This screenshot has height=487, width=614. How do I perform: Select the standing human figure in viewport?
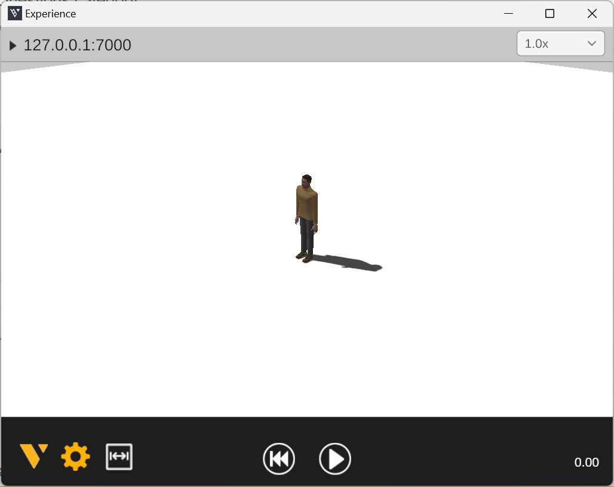click(306, 218)
